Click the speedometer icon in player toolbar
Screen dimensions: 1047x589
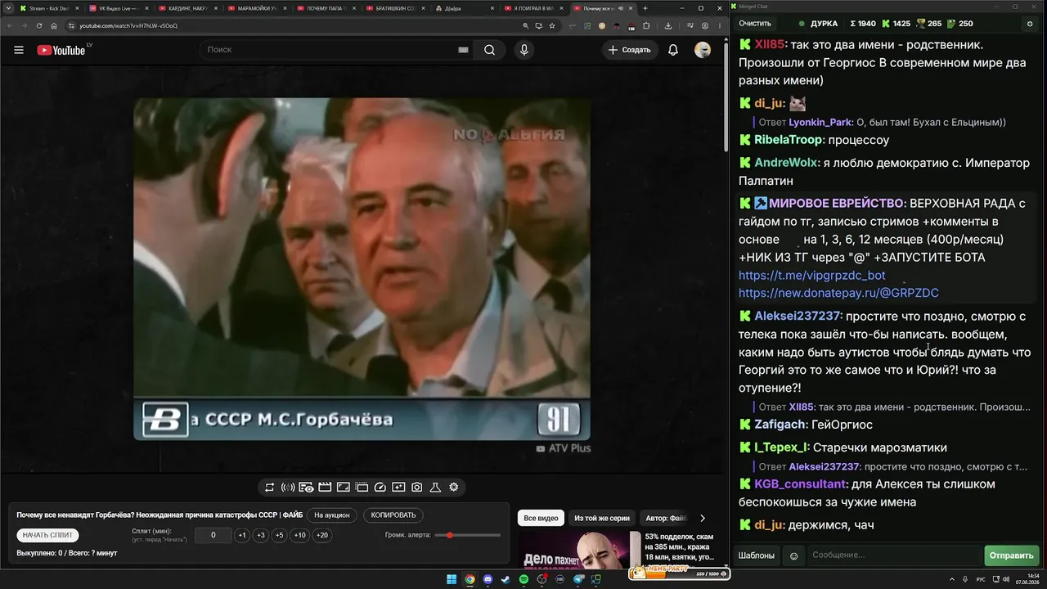click(380, 488)
